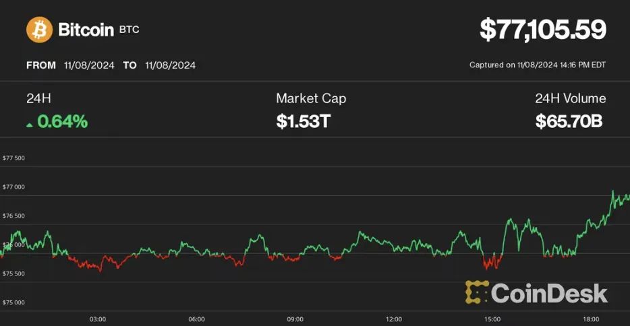Click the $77 000 price axis label
This screenshot has width=630, height=326.
coord(13,187)
